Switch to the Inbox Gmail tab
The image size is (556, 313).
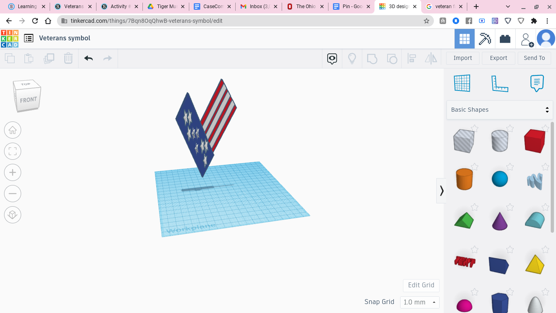click(x=259, y=7)
